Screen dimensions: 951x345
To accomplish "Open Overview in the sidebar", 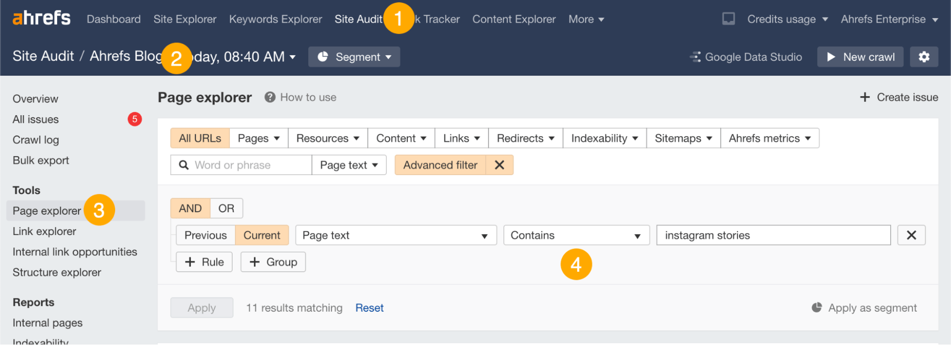I will tap(36, 99).
